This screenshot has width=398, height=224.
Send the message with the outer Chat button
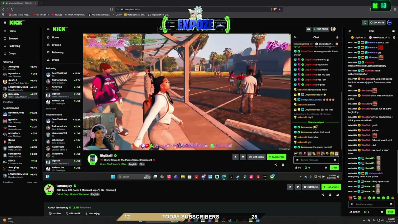tap(391, 212)
